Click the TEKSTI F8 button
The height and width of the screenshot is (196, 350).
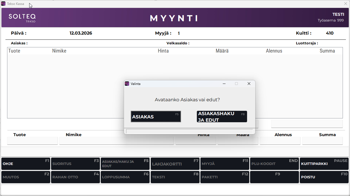(175, 177)
